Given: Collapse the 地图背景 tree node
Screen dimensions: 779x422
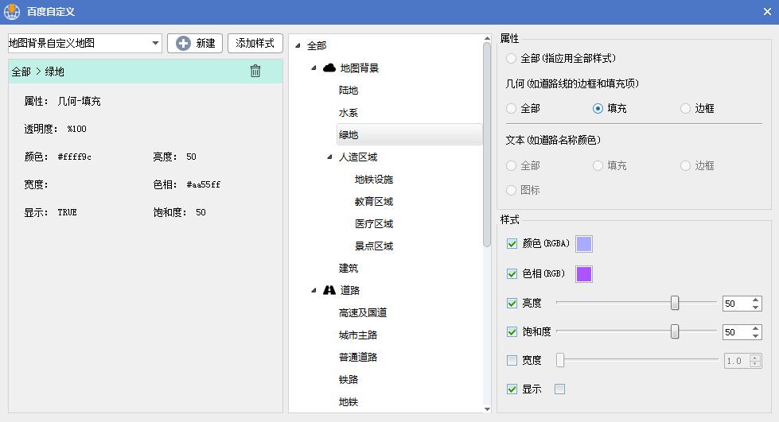Looking at the screenshot, I should pyautogui.click(x=314, y=68).
